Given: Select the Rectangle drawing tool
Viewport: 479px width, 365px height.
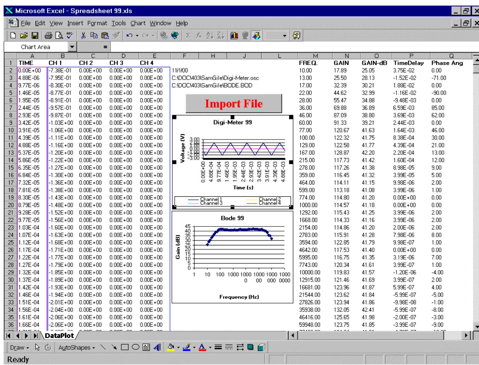Looking at the screenshot, I should click(x=125, y=347).
